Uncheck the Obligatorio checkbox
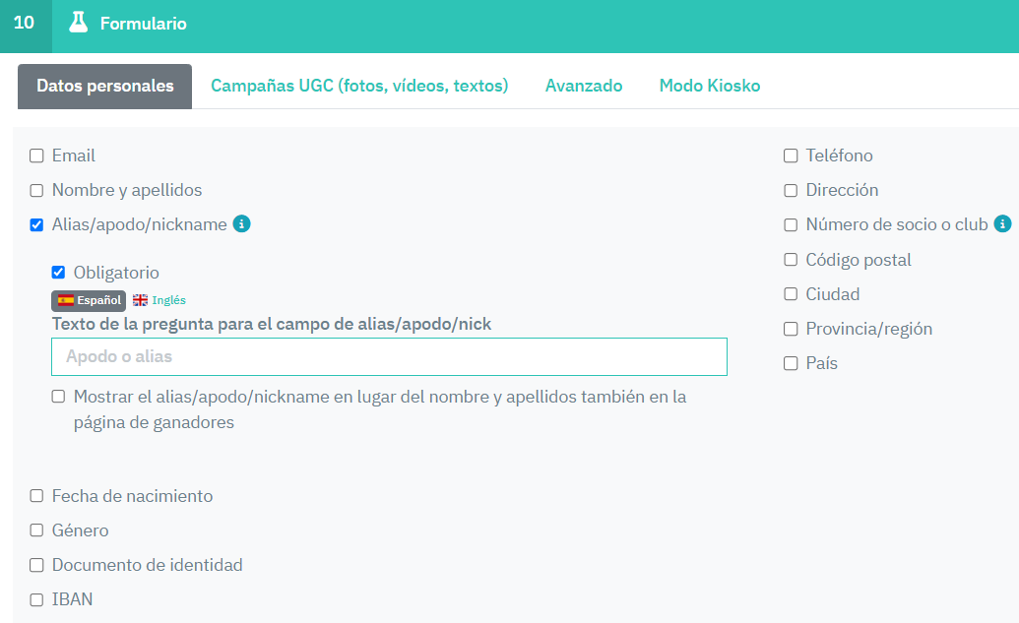1019x623 pixels. 58,273
